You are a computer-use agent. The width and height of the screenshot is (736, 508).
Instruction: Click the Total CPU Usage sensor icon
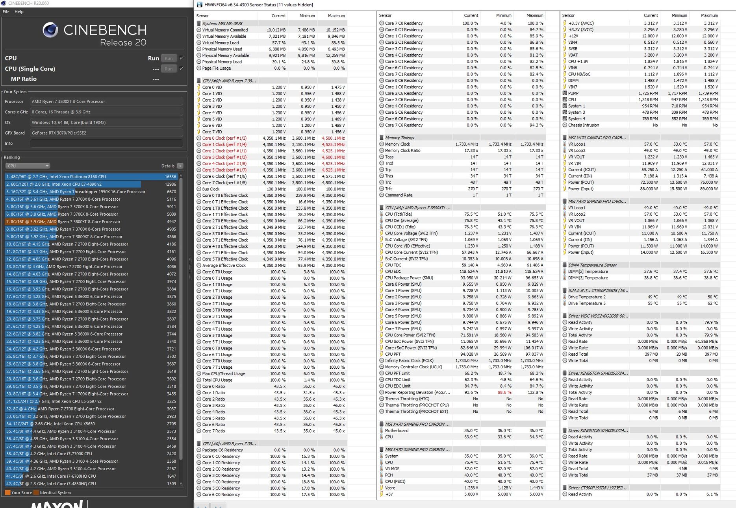(199, 380)
